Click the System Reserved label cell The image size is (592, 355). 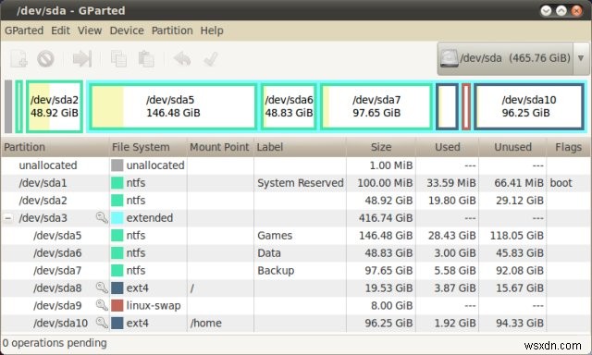pos(300,183)
